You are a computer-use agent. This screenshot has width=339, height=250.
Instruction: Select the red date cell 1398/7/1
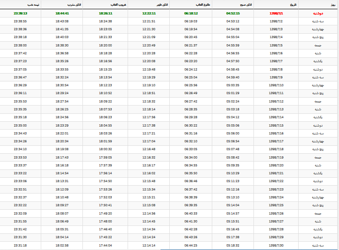[276, 14]
